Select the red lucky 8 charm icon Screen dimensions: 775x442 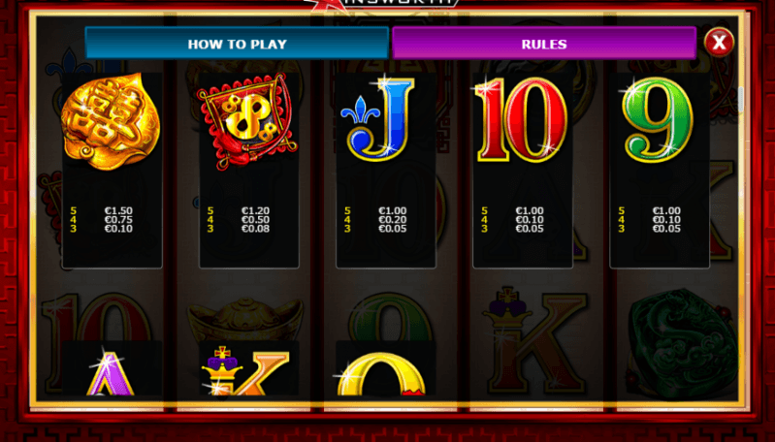coord(247,120)
